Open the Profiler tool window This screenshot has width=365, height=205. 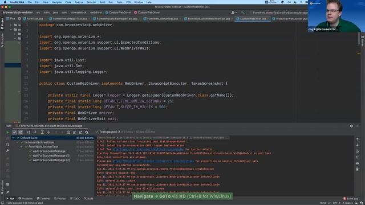pyautogui.click(x=60, y=199)
